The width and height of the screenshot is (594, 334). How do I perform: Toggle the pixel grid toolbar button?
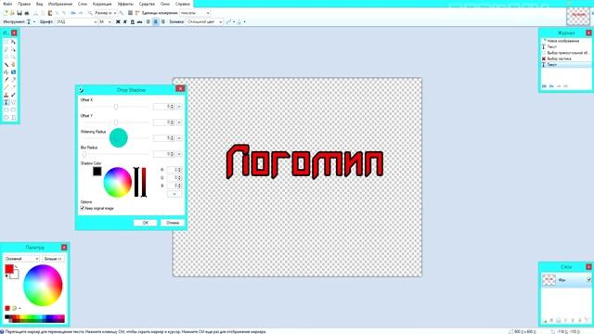click(130, 13)
